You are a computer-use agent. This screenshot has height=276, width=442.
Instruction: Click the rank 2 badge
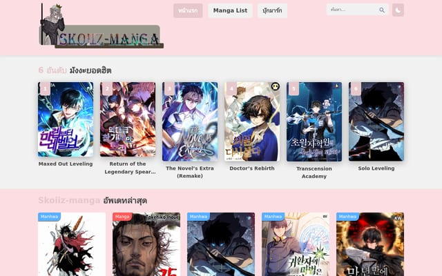[107, 89]
